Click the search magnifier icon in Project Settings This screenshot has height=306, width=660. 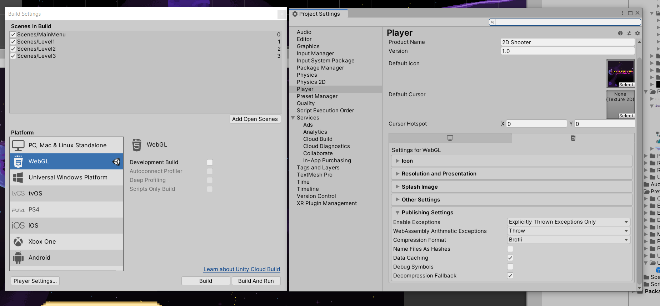click(492, 22)
